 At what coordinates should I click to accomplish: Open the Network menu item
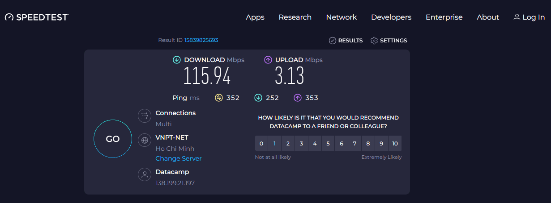coord(341,17)
